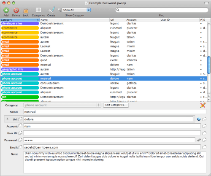This screenshot has width=211, height=176.
Task: Click the copy icon right of the Url field
Action: pos(204,119)
